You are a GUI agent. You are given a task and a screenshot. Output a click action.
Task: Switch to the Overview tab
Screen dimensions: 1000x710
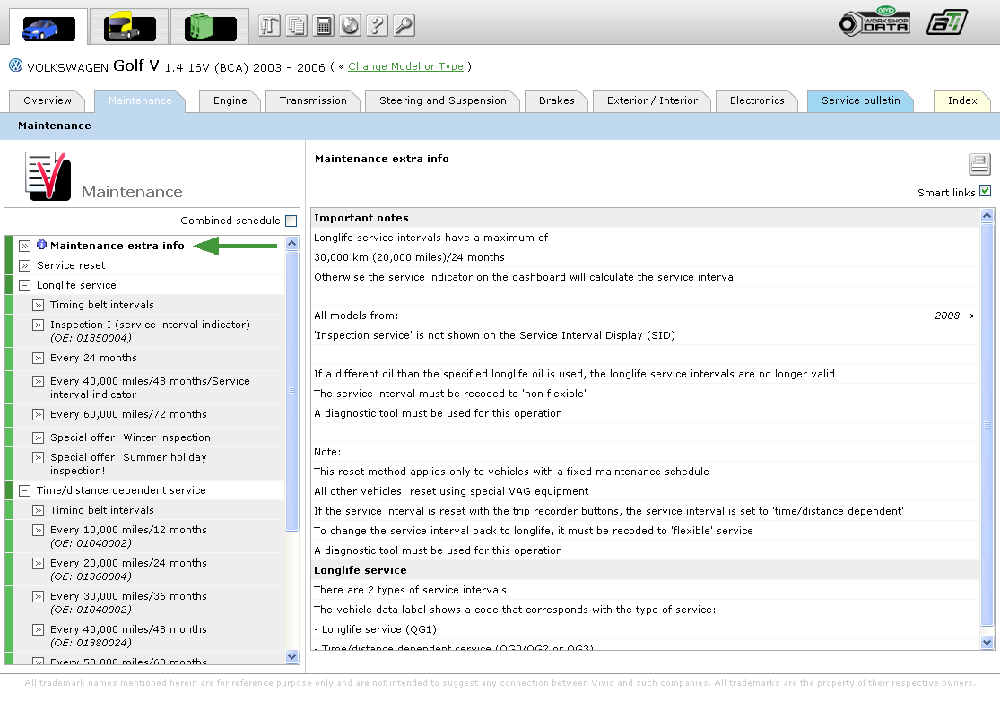coord(48,100)
